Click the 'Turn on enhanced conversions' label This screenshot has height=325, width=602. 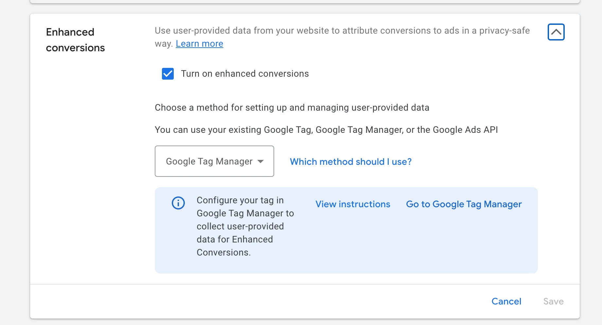[x=245, y=74]
